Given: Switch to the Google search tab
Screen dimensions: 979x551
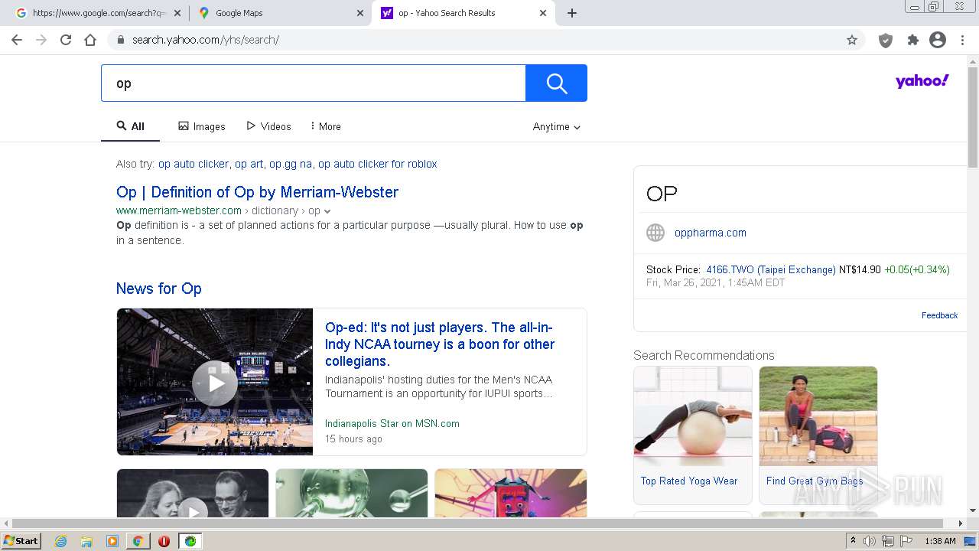Looking at the screenshot, I should click(x=98, y=13).
